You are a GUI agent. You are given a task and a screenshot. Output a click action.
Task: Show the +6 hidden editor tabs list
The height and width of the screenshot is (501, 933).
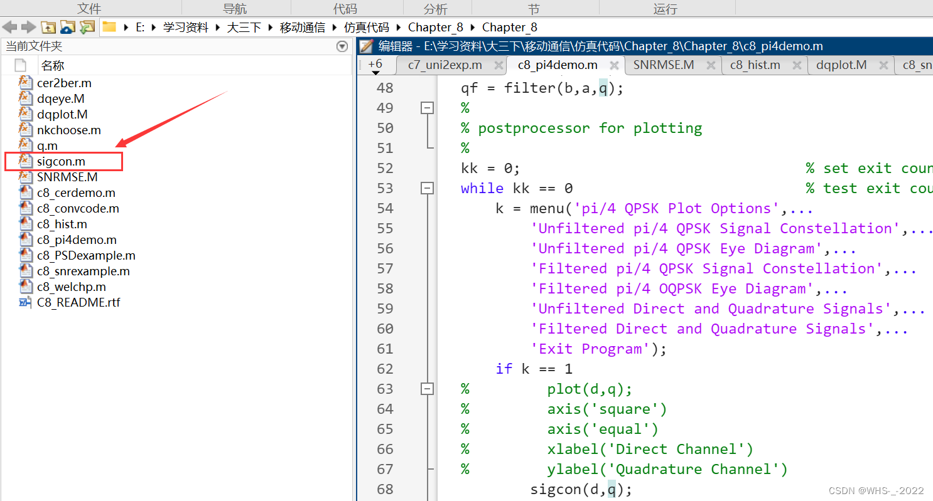375,66
